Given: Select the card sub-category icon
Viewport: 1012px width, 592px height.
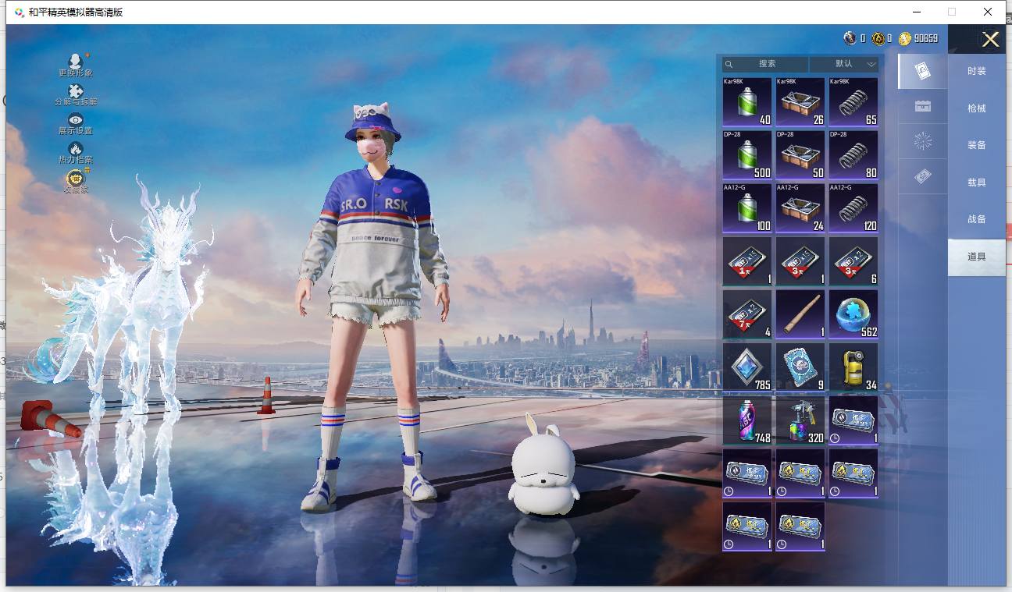Looking at the screenshot, I should [922, 72].
